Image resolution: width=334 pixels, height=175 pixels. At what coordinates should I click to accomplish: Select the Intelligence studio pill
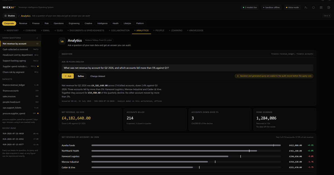[x=102, y=23]
